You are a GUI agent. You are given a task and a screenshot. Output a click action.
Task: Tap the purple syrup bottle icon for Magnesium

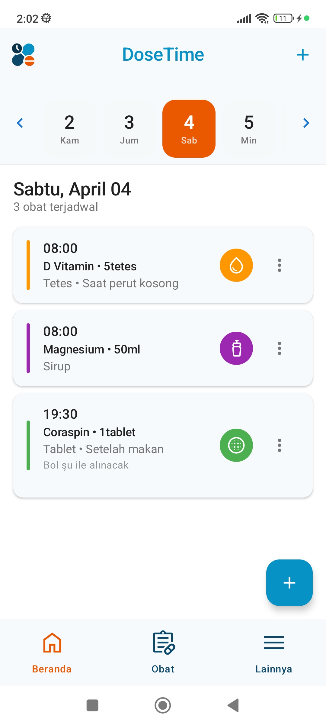click(x=236, y=348)
